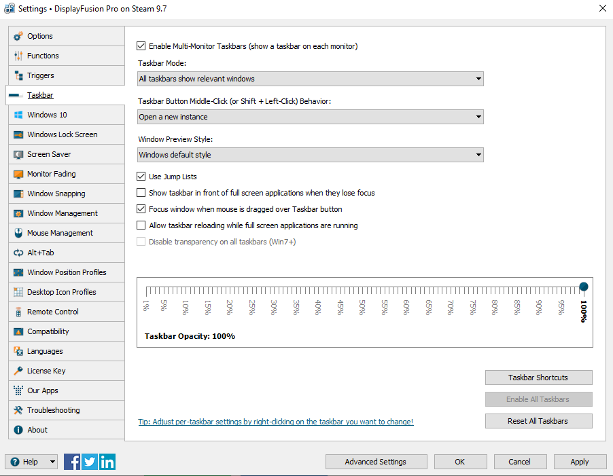Select the Windows 10 logo icon in sidebar
This screenshot has height=476, width=613.
(x=18, y=115)
